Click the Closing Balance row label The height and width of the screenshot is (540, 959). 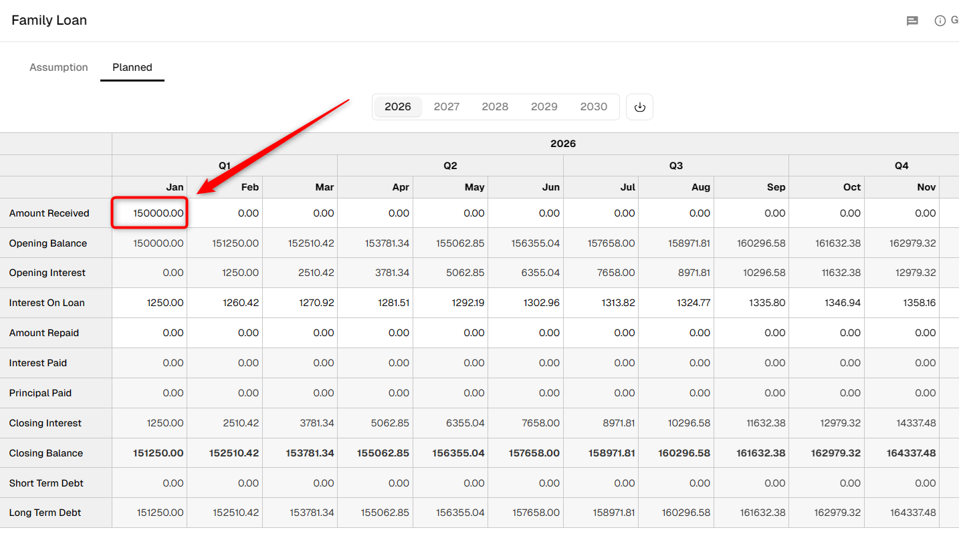[x=46, y=453]
